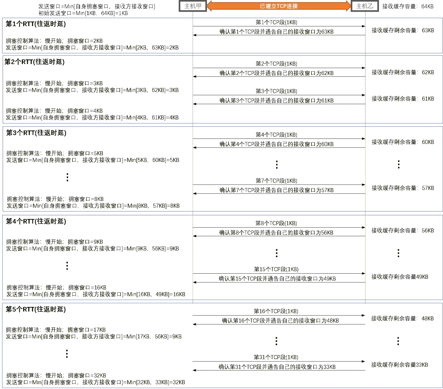Screen dimensions: 443x389
Task: Click the line 慢开始; 拥塞窗口=9KB
Action: (x=54, y=242)
